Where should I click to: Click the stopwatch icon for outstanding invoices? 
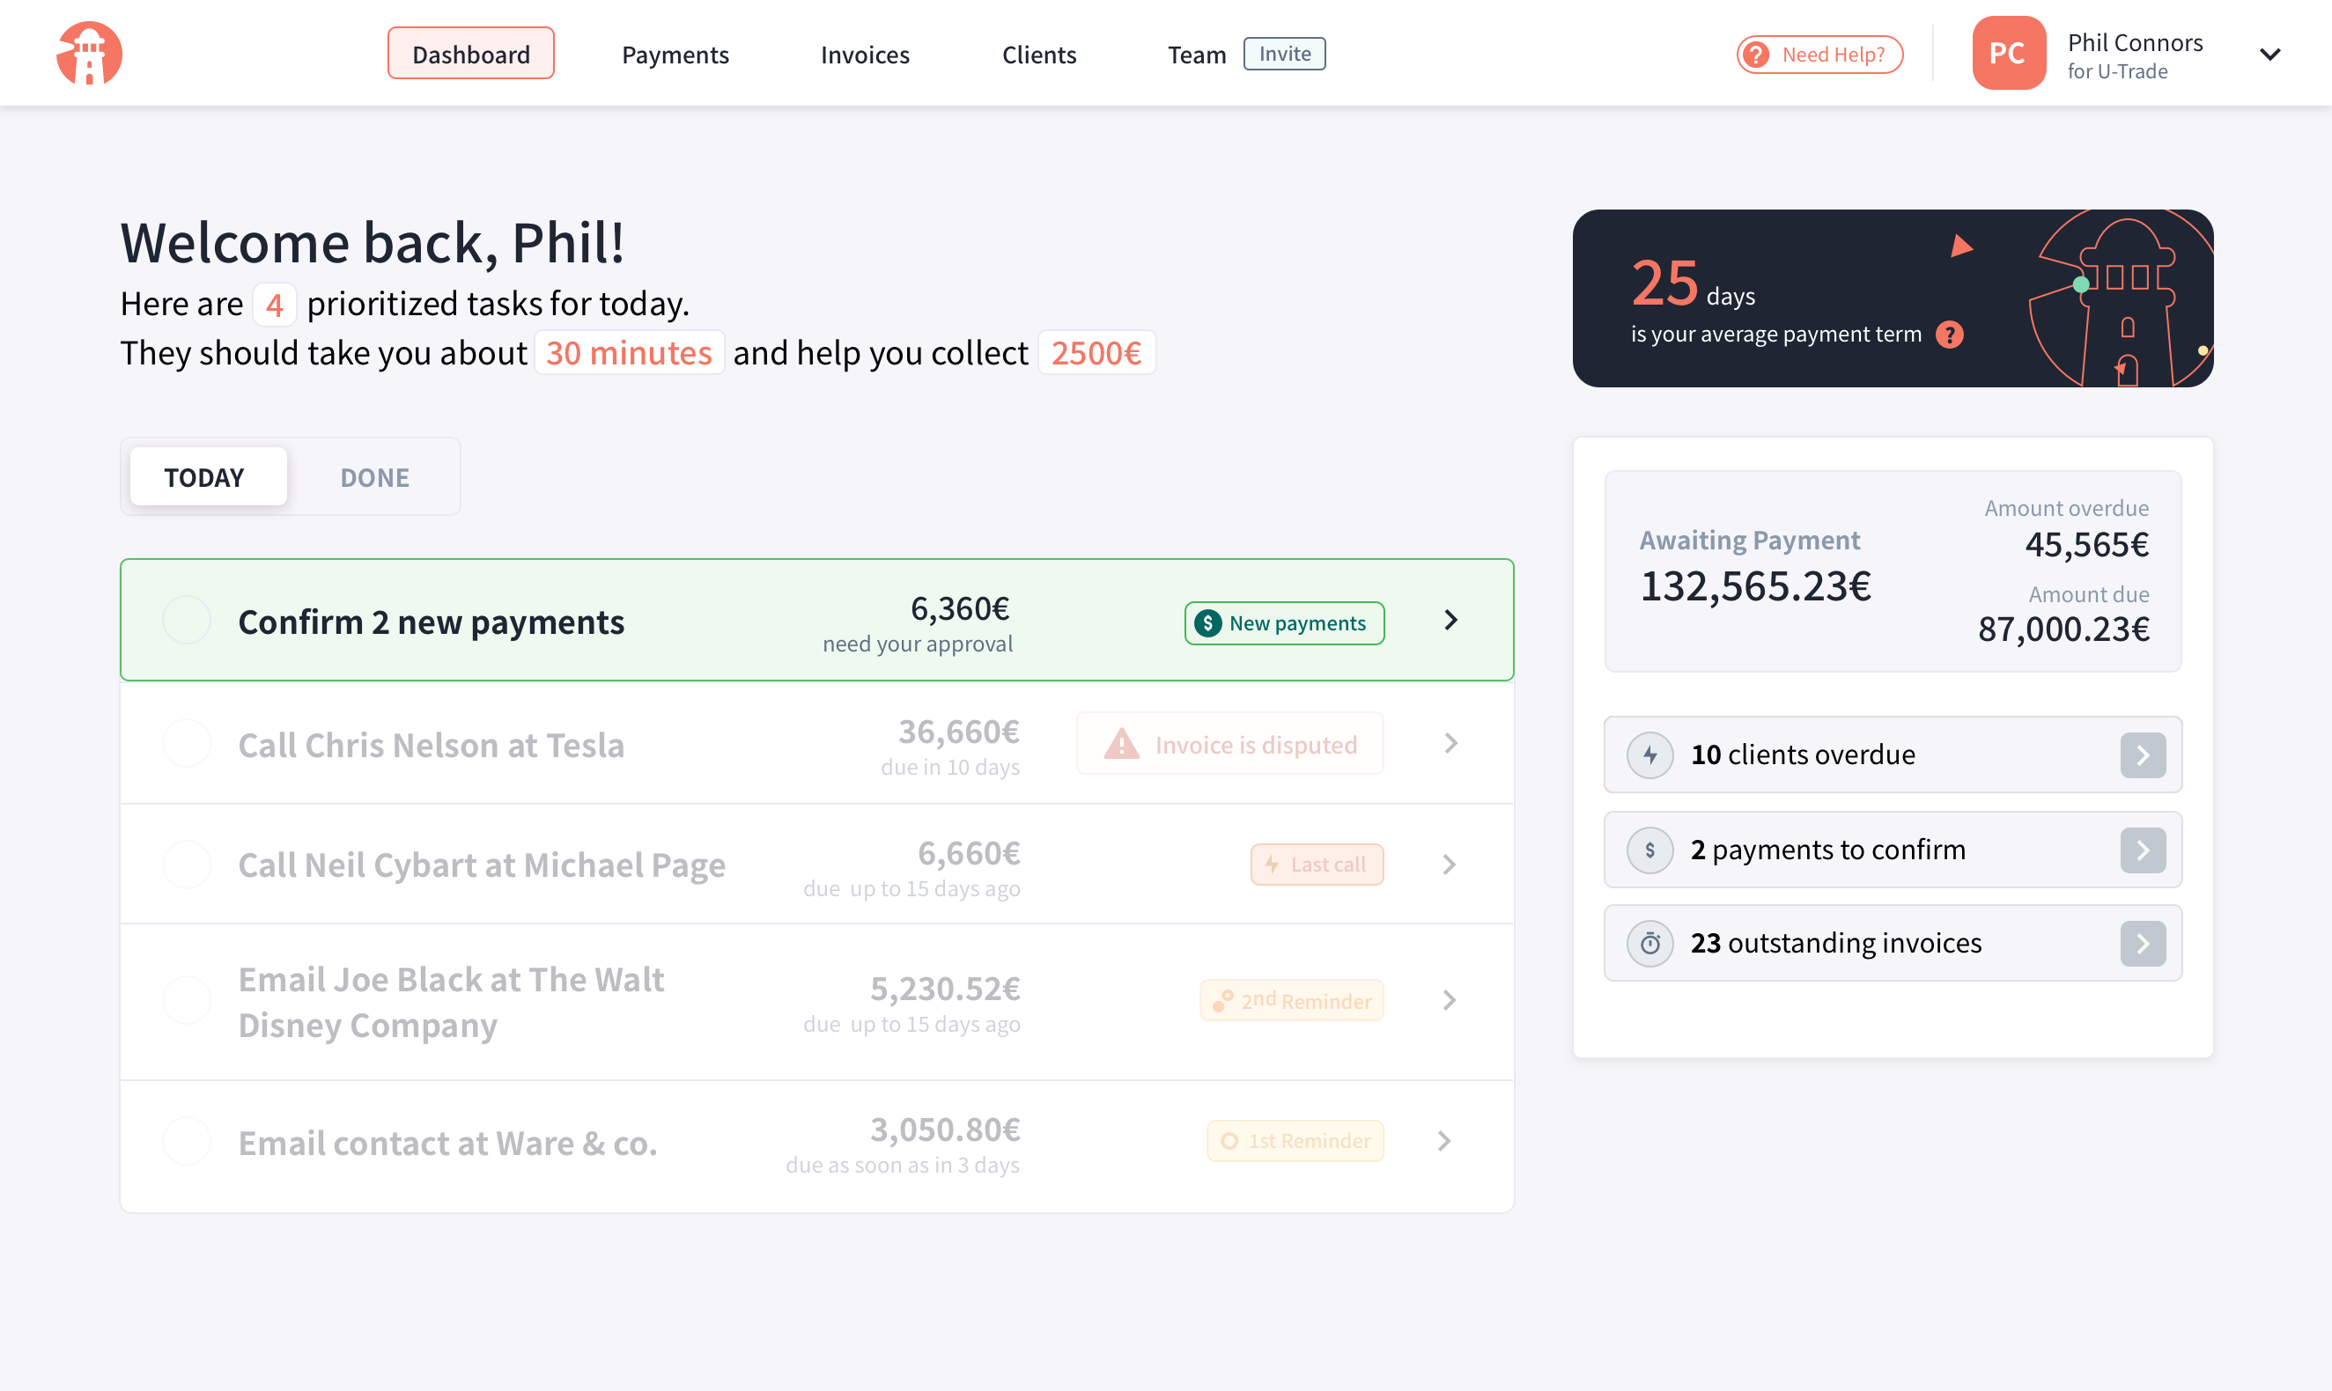1649,943
